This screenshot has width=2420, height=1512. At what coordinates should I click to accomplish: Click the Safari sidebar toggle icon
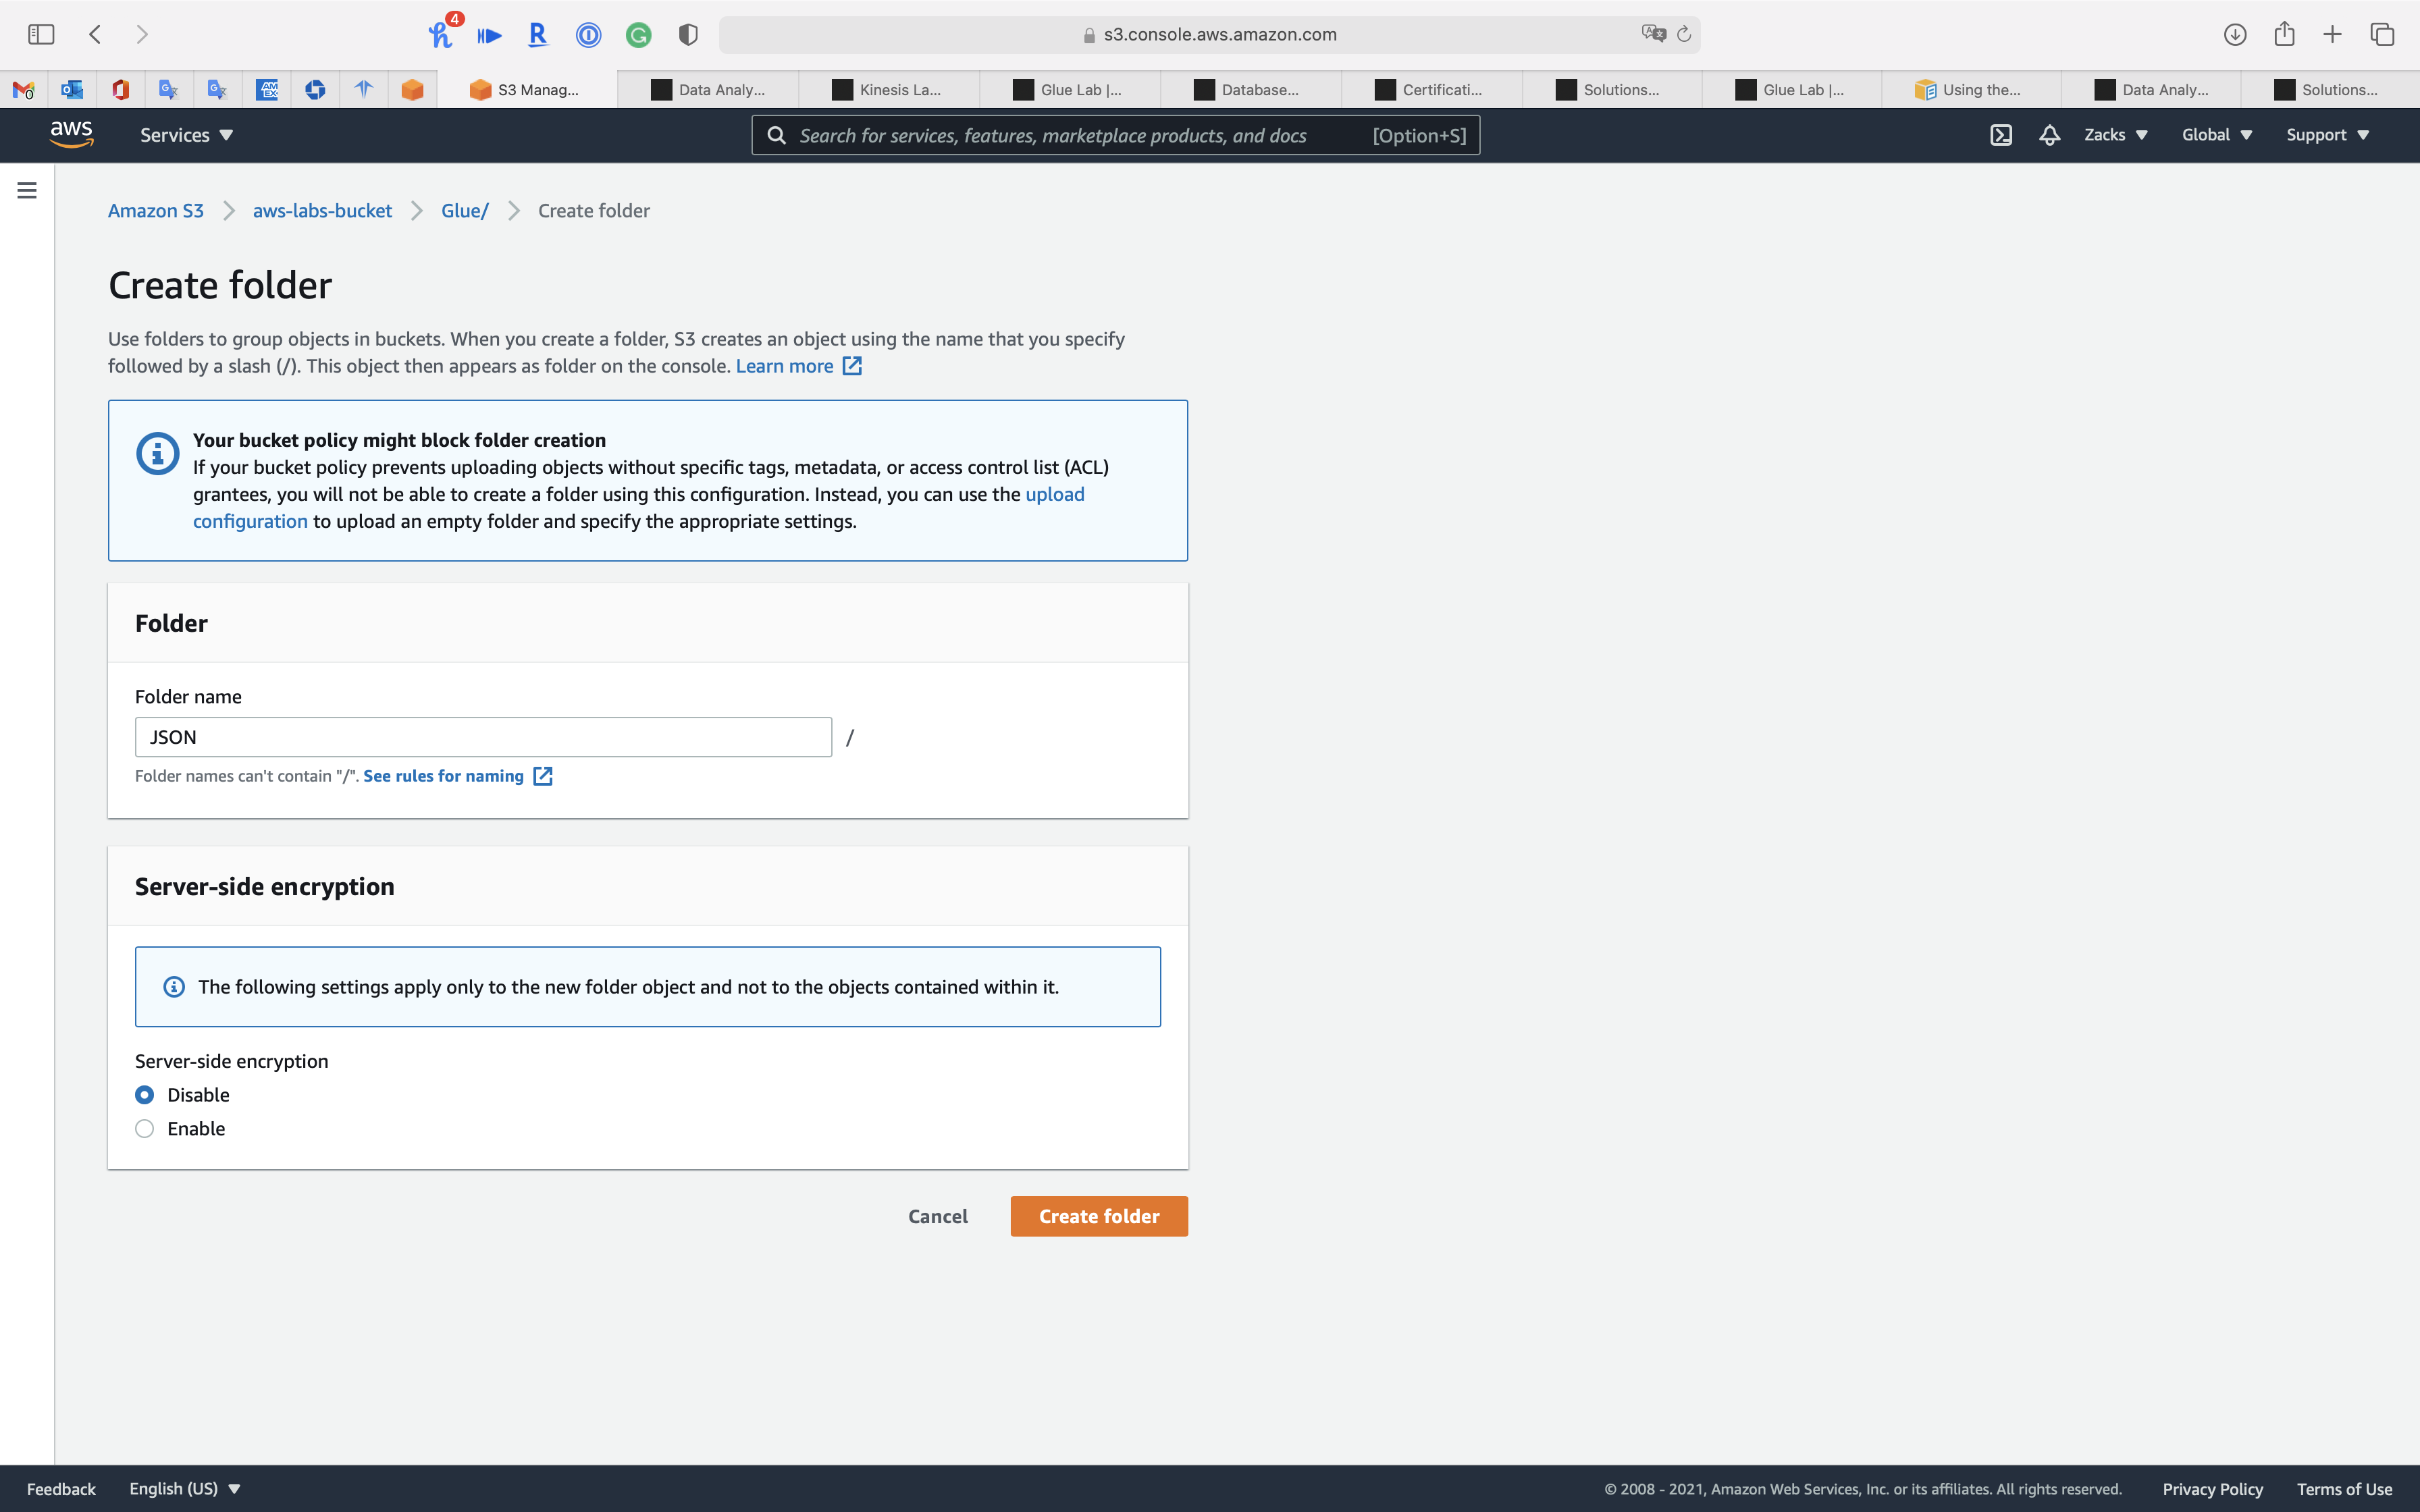click(x=41, y=34)
